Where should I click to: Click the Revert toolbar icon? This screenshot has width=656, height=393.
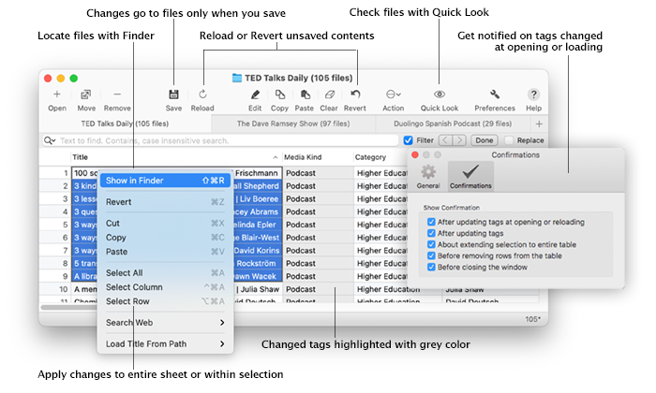[355, 95]
